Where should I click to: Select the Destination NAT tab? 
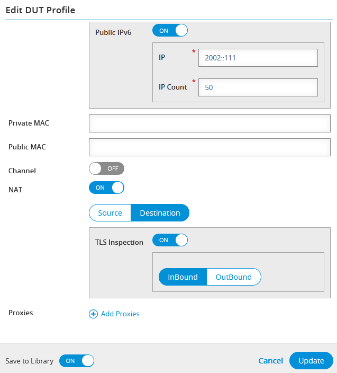(x=160, y=213)
